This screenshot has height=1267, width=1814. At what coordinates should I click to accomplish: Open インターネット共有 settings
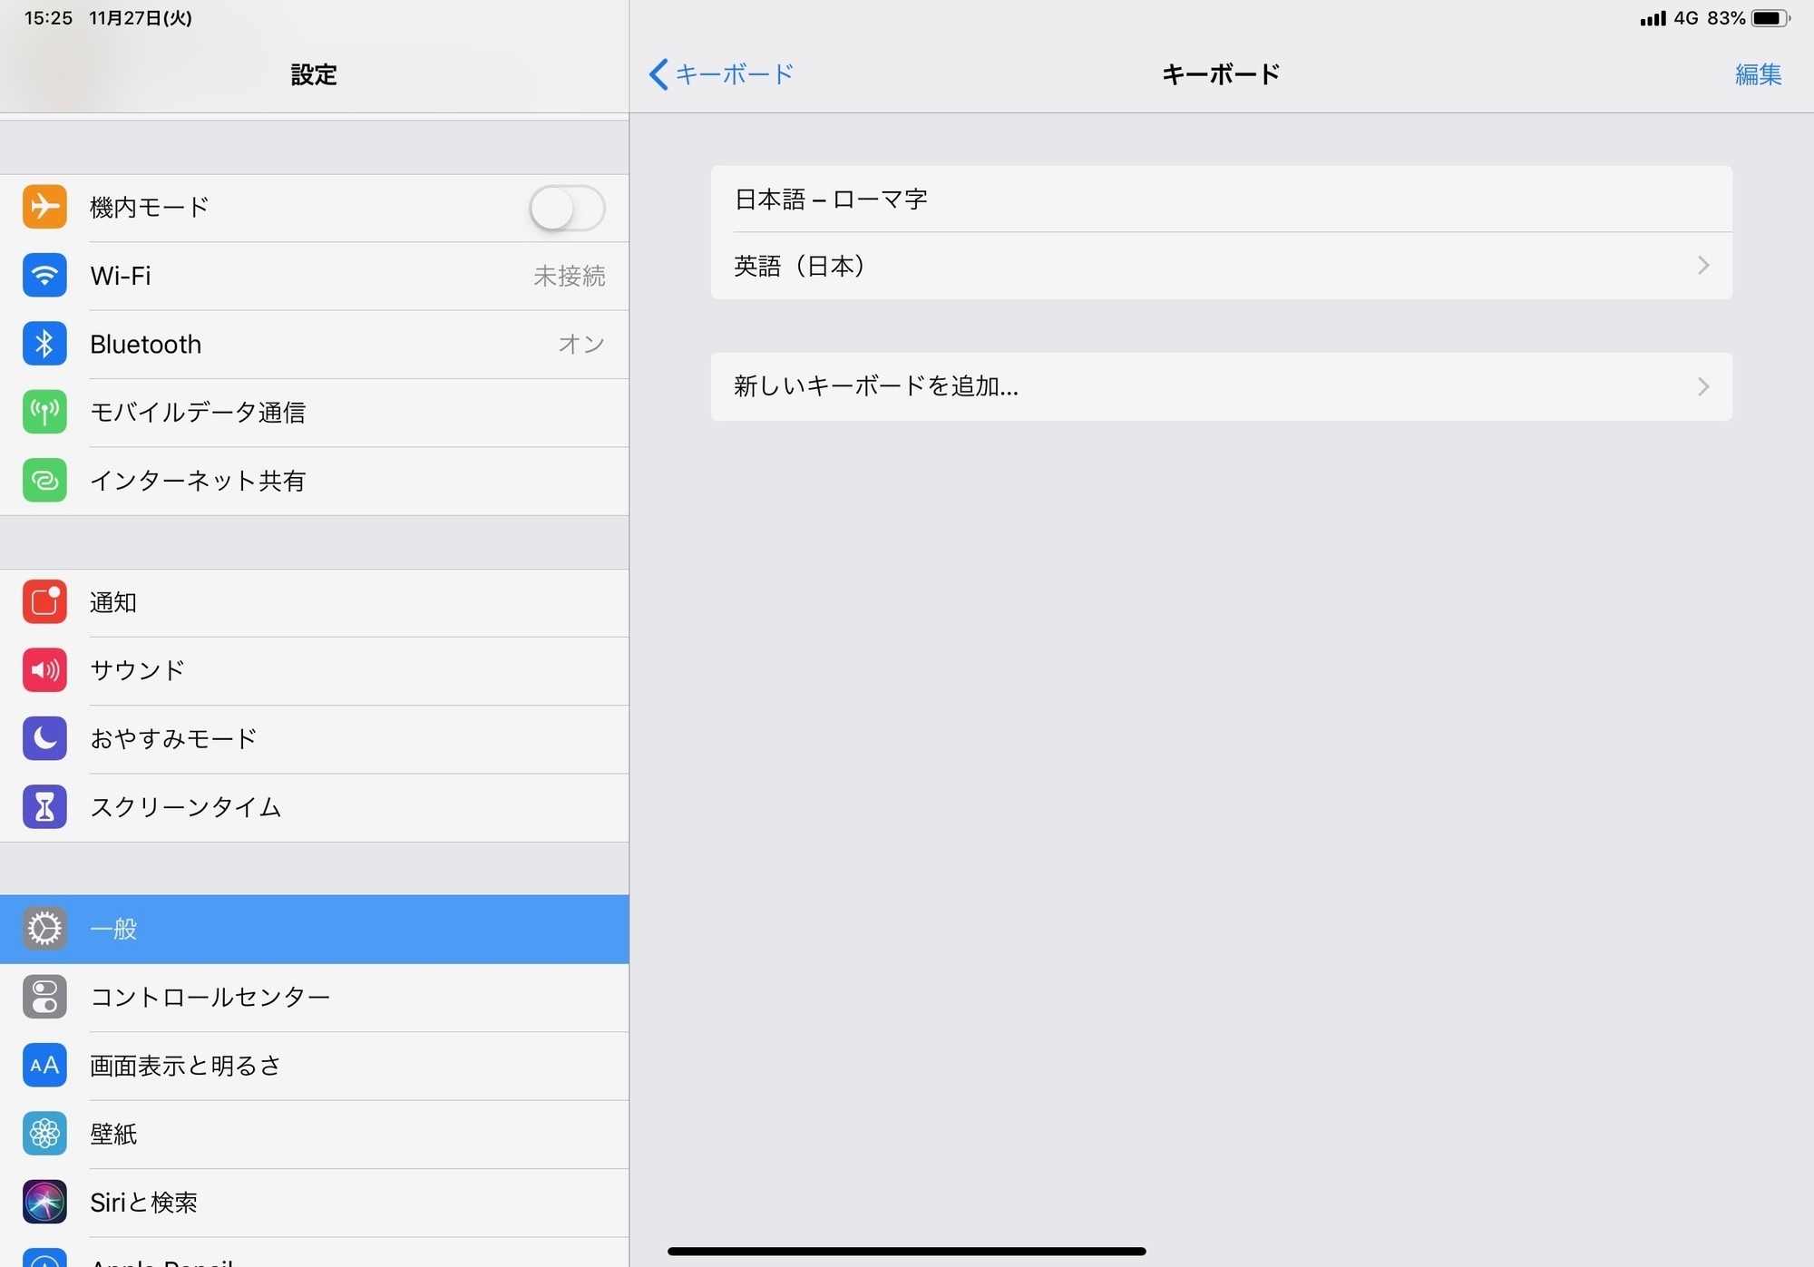pyautogui.click(x=315, y=481)
